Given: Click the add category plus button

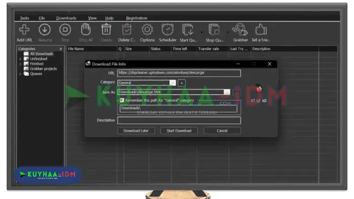Looking at the screenshot, I should [x=182, y=83].
